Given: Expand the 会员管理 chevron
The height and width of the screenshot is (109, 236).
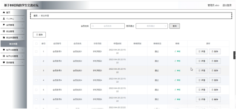Looking at the screenshot, I should pyautogui.click(x=22, y=25).
